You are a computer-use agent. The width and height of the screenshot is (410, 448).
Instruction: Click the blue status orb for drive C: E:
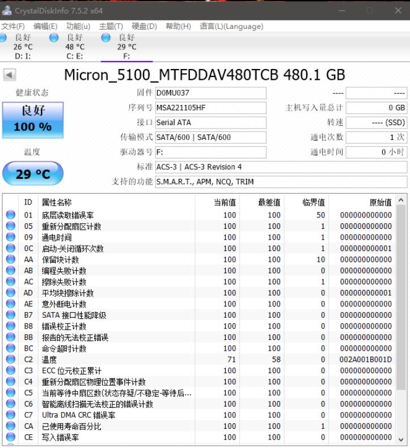point(54,37)
